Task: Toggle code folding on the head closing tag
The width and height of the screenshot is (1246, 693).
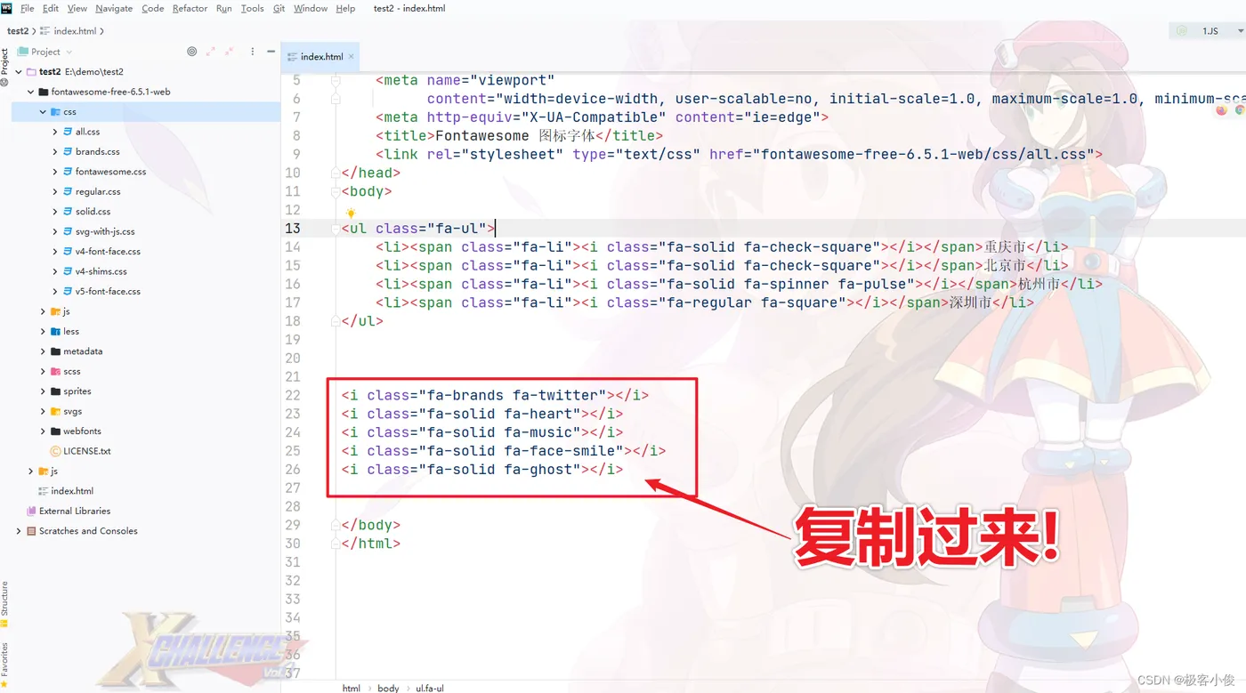Action: pyautogui.click(x=336, y=173)
